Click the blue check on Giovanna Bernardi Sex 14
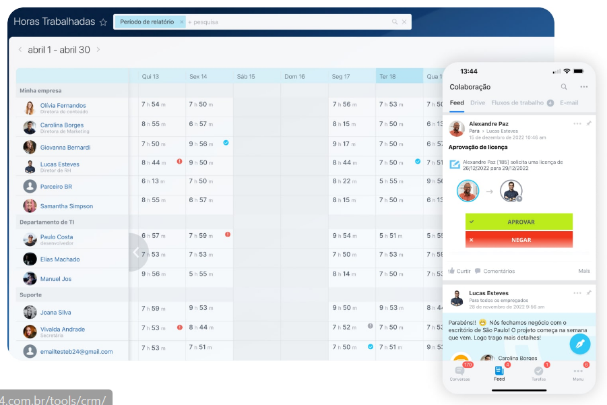This screenshot has width=607, height=405. coord(226,143)
